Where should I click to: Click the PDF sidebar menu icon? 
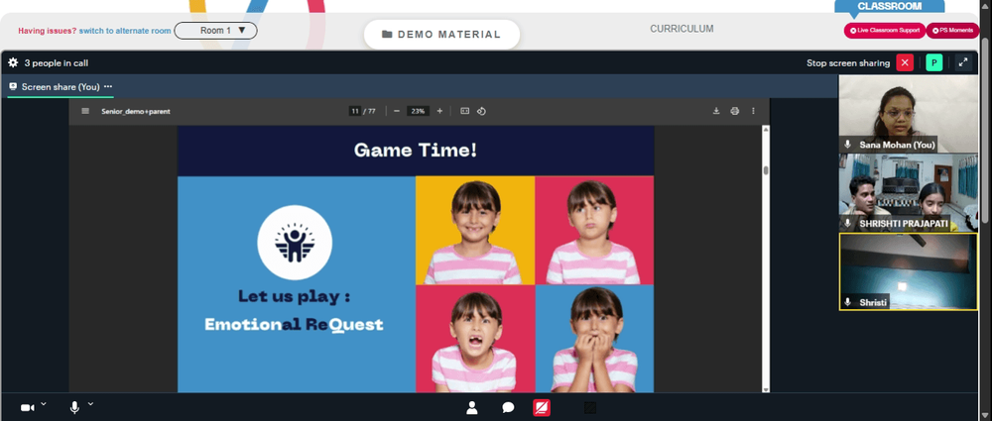point(85,111)
